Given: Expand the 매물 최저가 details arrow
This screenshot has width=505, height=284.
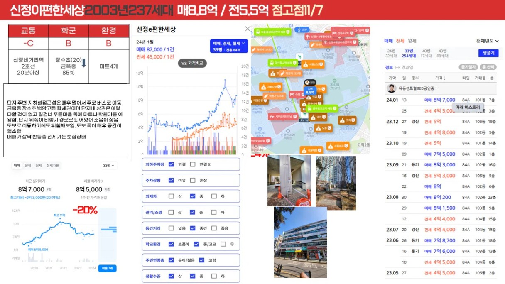Looking at the screenshot, I should pos(102,181).
